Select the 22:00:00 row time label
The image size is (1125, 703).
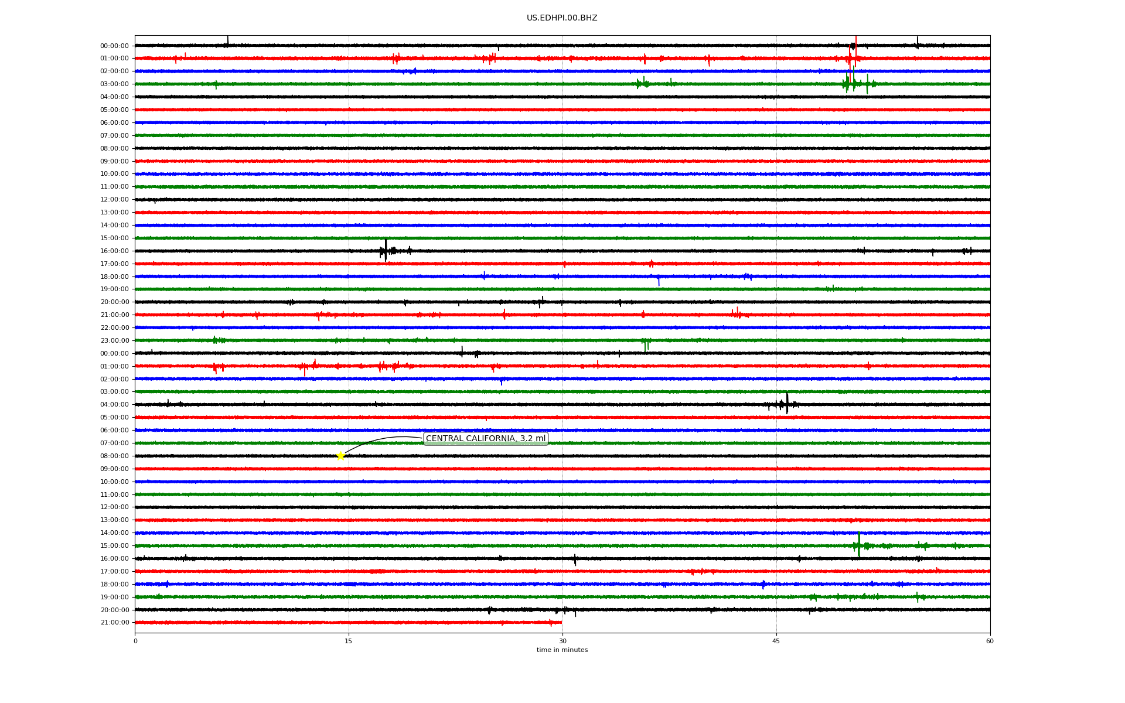tap(114, 327)
